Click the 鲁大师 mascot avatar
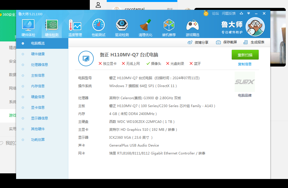 pos(255,27)
